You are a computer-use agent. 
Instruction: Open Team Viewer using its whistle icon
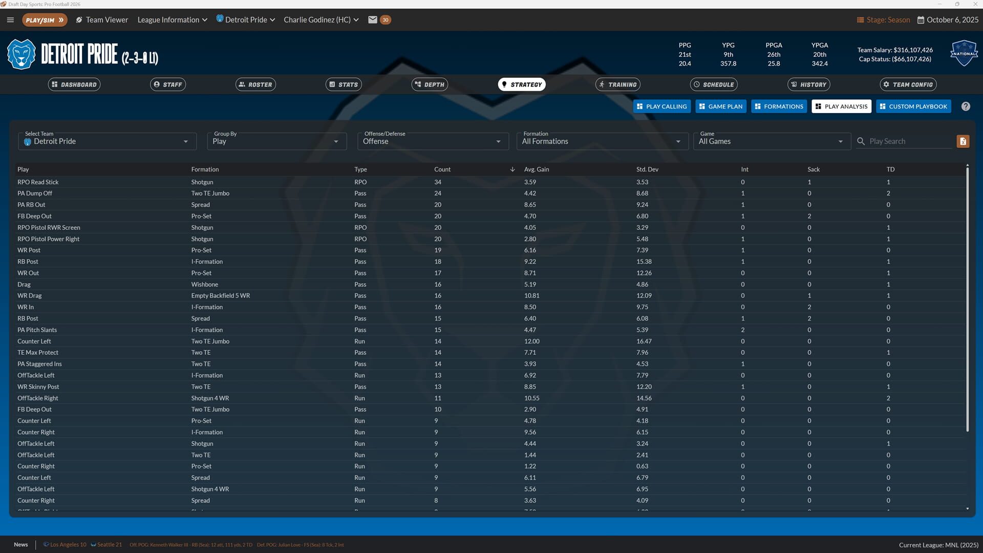point(79,19)
